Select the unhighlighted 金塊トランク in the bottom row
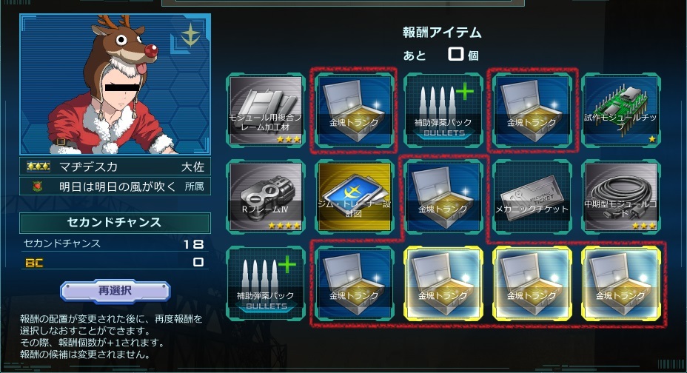The height and width of the screenshot is (373, 687). click(355, 283)
